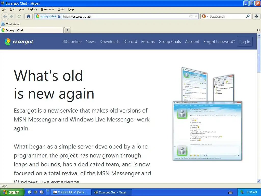
Task: Go back with the browser Back arrow
Action: pyautogui.click(x=5, y=16)
